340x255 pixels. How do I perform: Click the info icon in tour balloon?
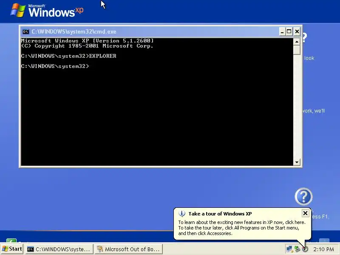tap(182, 214)
